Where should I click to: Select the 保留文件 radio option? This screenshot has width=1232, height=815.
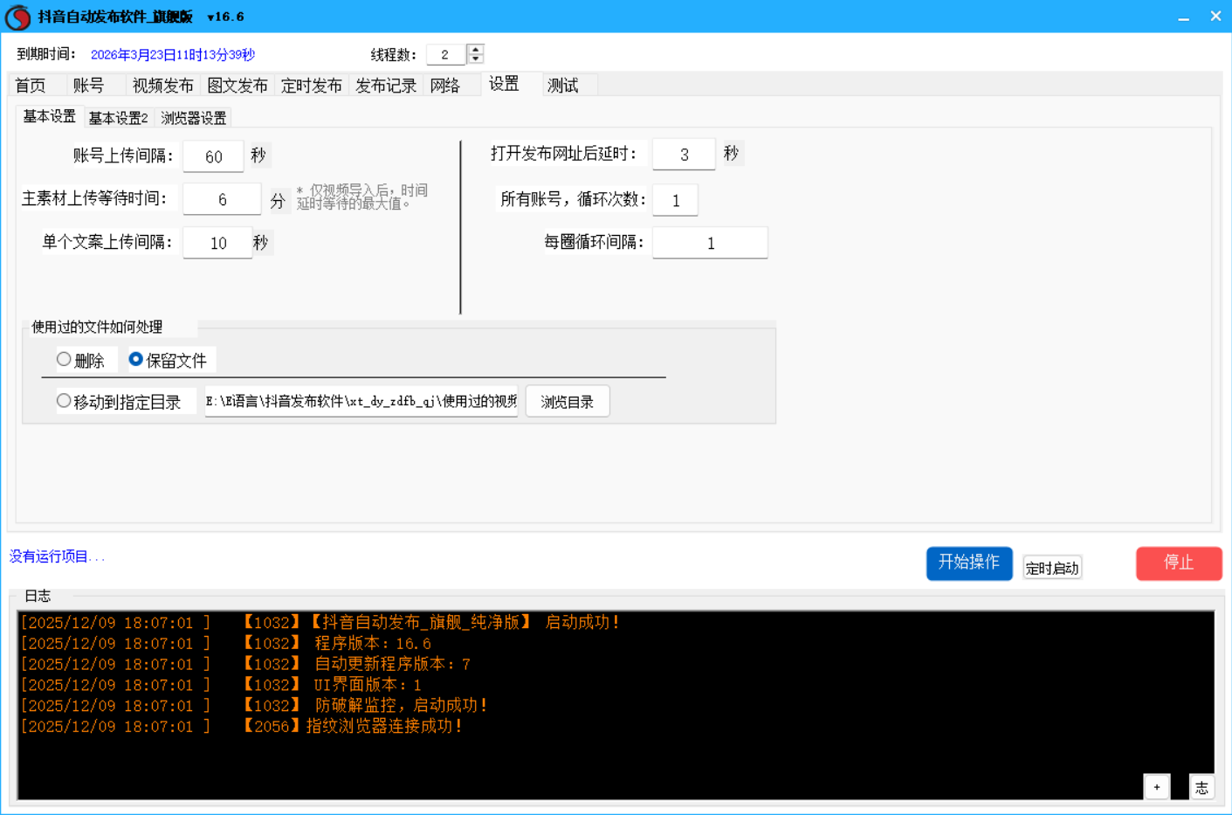coord(136,359)
